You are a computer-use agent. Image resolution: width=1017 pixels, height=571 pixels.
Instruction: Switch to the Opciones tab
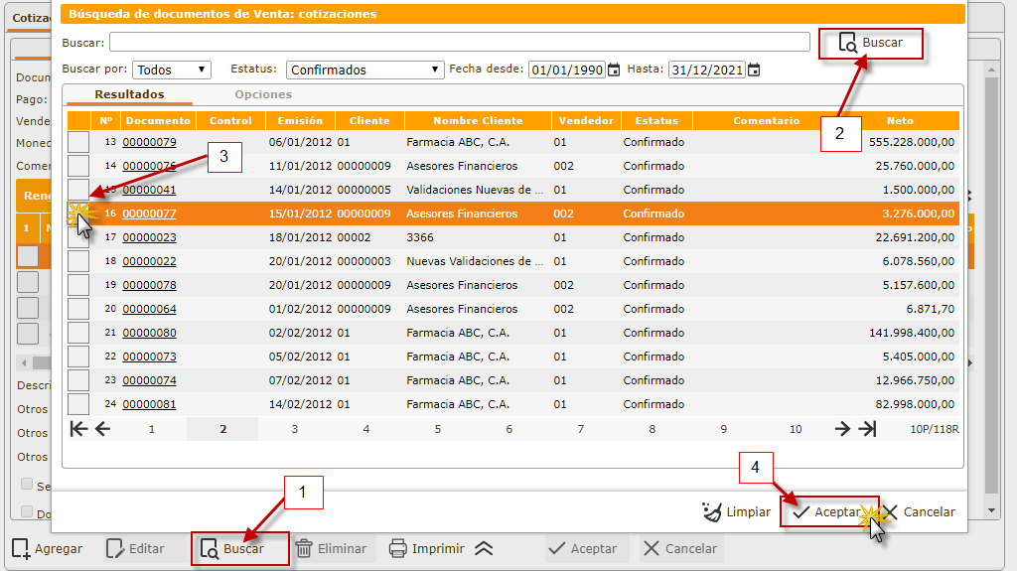coord(263,94)
